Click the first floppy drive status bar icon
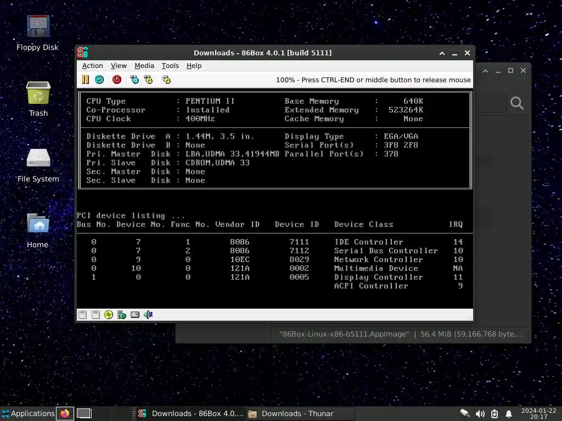Viewport: 562px width, 421px height. 82,315
